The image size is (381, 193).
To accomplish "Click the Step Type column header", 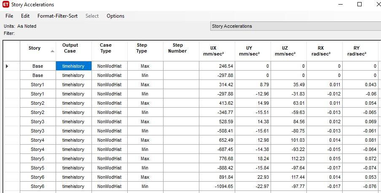I will pos(142,48).
